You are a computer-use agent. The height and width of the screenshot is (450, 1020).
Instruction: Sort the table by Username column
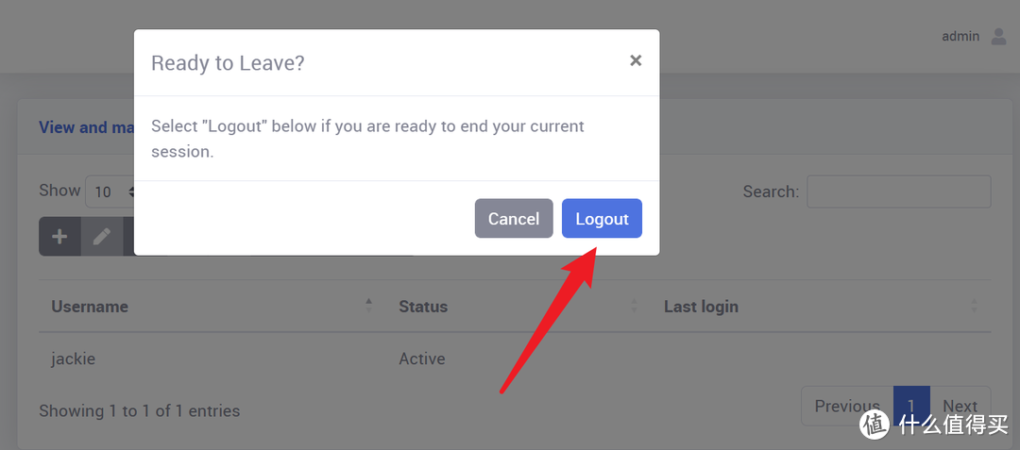point(90,307)
